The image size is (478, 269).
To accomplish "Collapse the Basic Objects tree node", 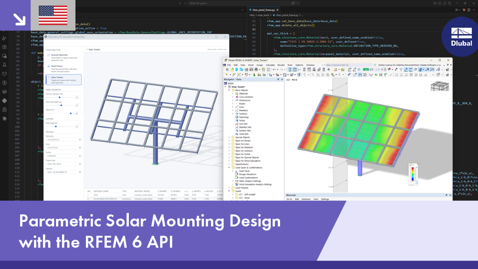I will click(x=229, y=90).
